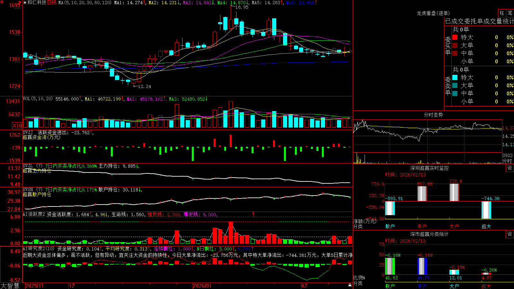
Task: Click the 柱 bar-view button in 龙虎看盘 panel
Action: 502,13
